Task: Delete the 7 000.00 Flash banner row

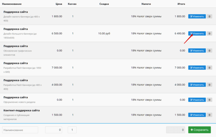Action: (x=209, y=68)
